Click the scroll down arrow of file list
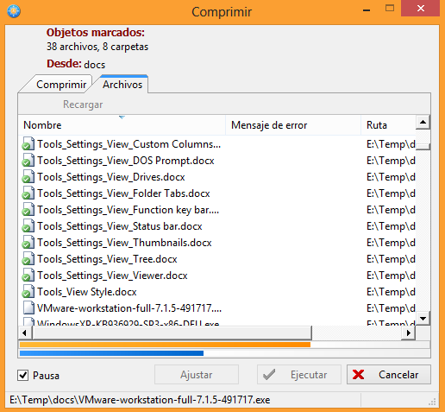The height and width of the screenshot is (412, 445). coord(423,319)
